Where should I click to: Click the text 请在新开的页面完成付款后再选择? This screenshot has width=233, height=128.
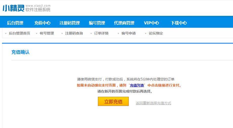125,92
